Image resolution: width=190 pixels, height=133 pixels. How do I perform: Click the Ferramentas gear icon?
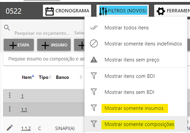pyautogui.click(x=161, y=11)
